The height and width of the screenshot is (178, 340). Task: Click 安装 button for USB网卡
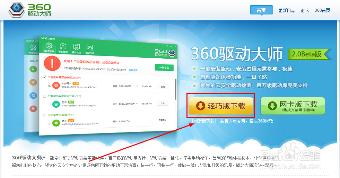click(163, 87)
